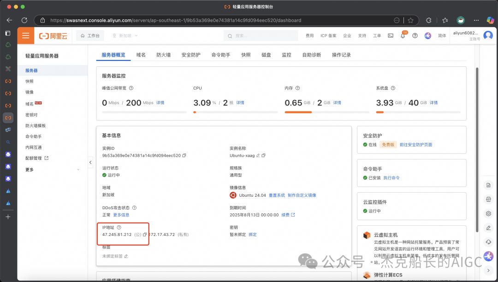
Task: Focus the console search field
Action: [x=261, y=36]
